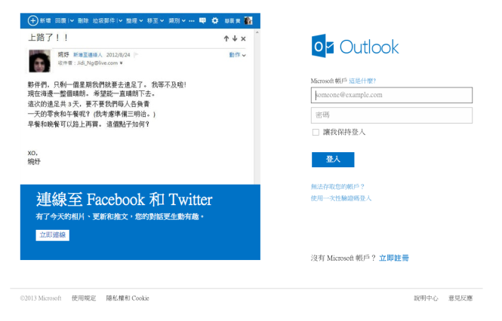Viewport: 502px width, 321px height.
Task: Click the previous message up arrow
Action: pos(226,38)
